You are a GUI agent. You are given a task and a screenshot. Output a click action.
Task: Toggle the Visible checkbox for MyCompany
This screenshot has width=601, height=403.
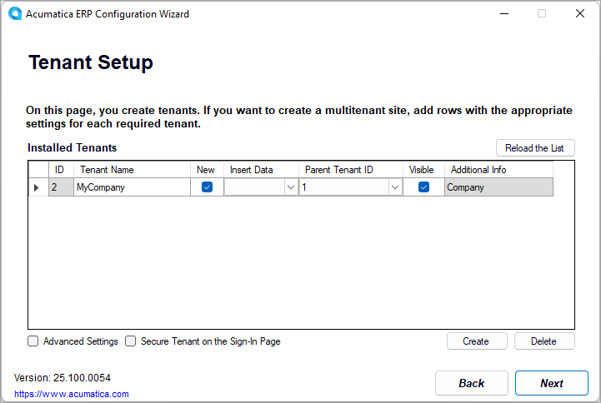(x=423, y=187)
